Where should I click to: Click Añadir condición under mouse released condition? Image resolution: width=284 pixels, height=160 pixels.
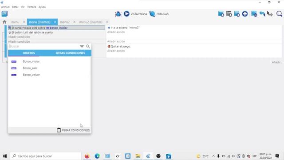(19, 37)
